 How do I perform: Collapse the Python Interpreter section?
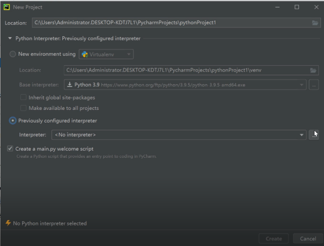10,38
